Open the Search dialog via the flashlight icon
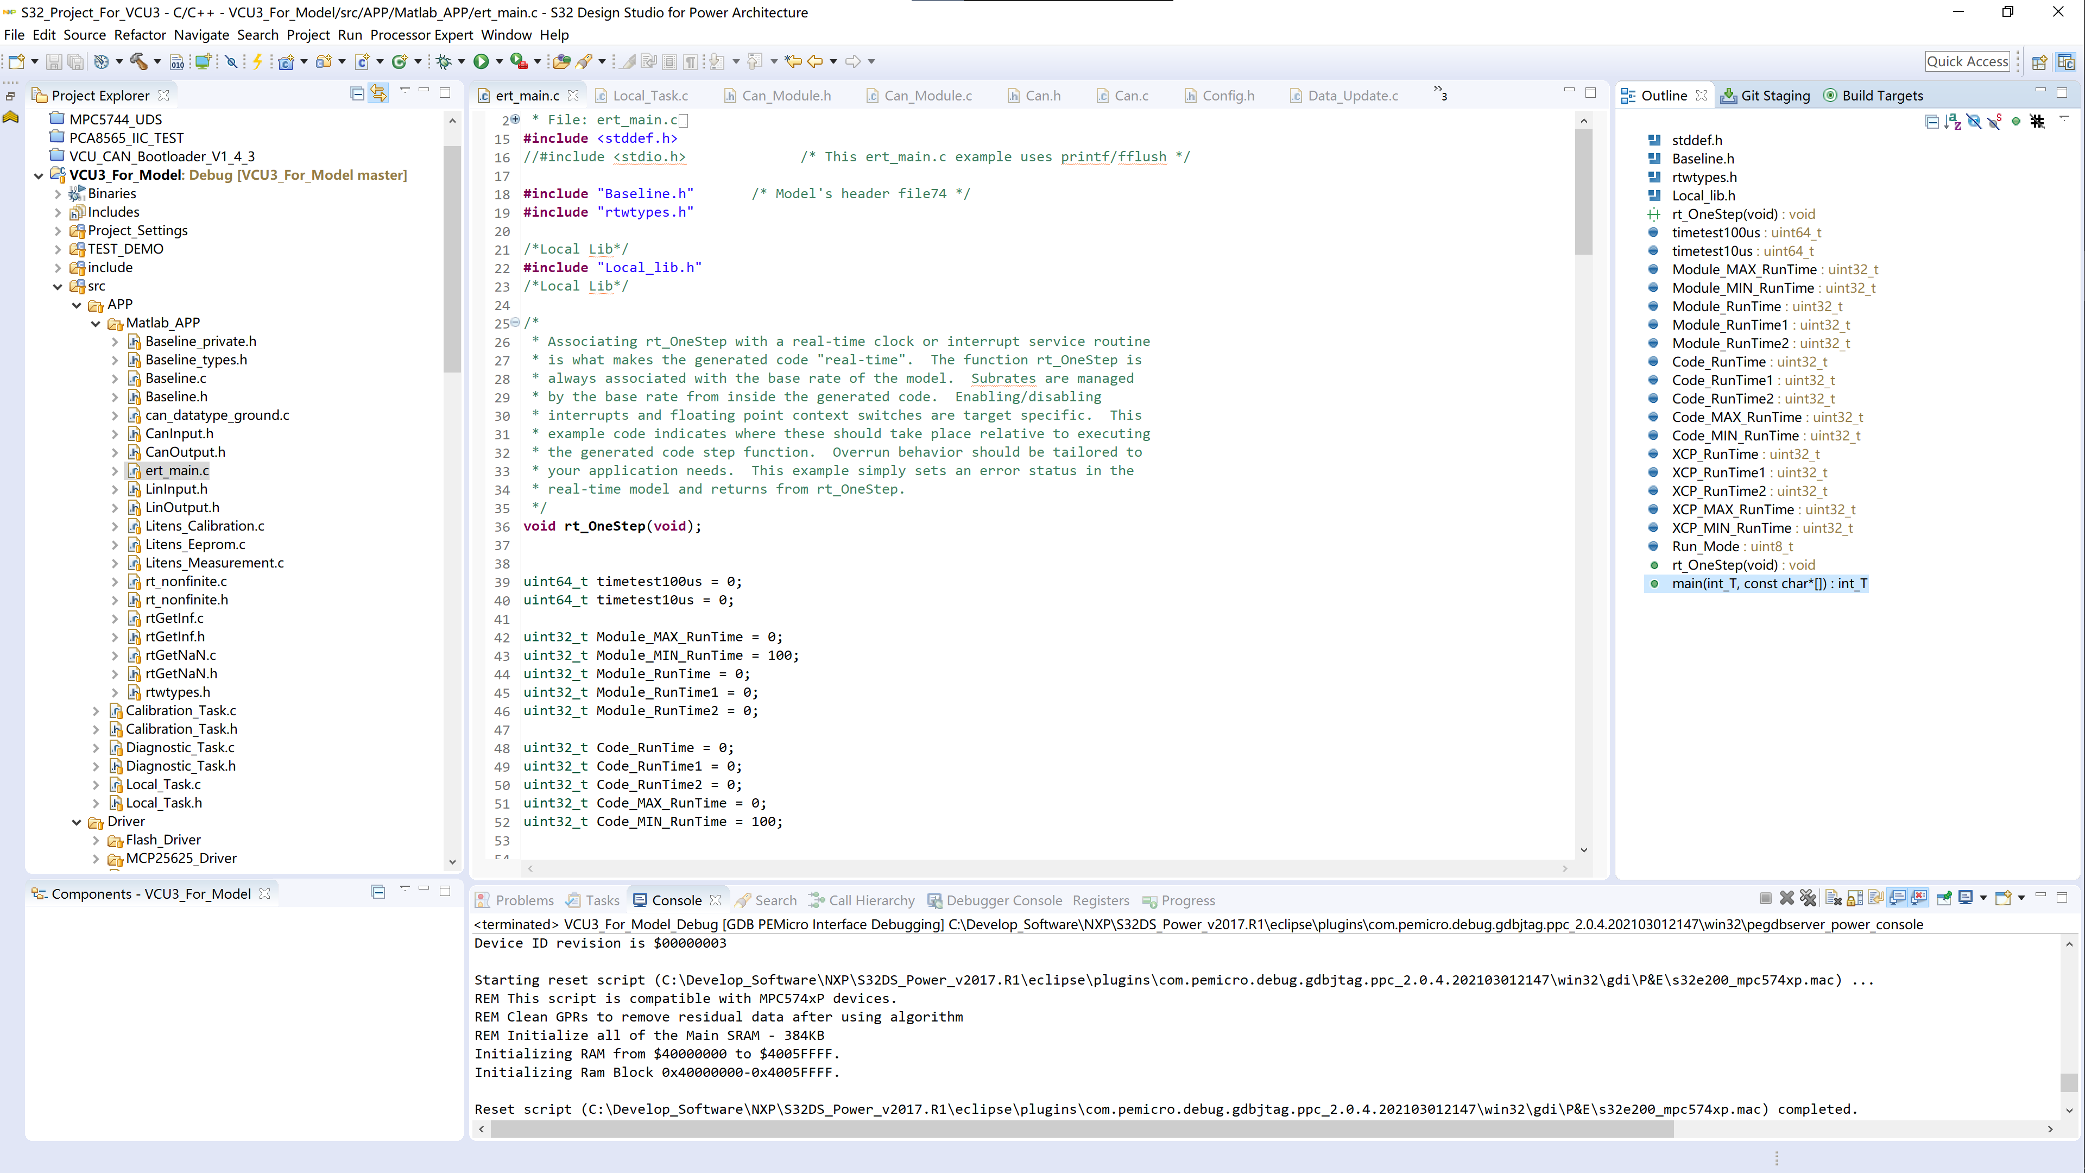Image resolution: width=2085 pixels, height=1173 pixels. (584, 61)
